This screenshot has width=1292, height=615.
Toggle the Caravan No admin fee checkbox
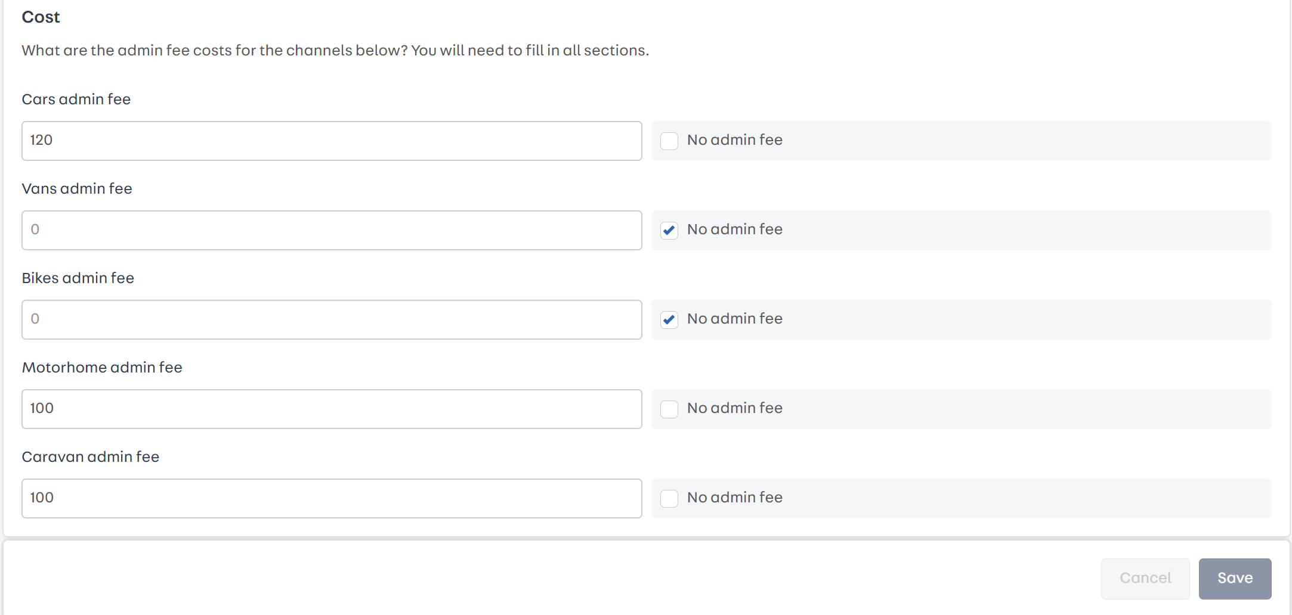click(x=669, y=499)
